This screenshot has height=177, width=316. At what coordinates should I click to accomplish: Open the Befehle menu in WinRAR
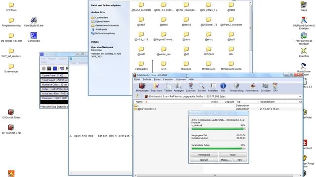[147, 80]
